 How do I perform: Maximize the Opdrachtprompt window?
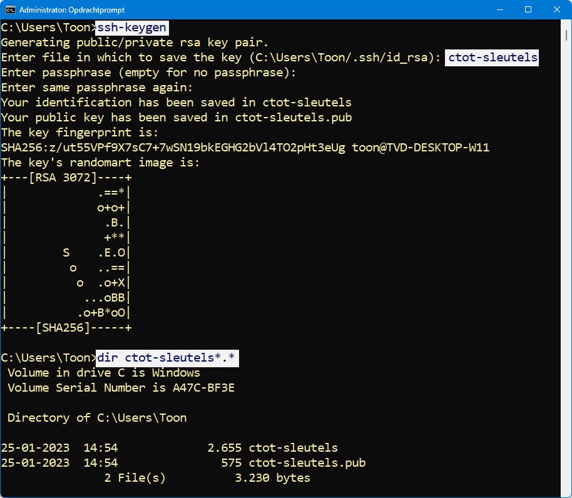[x=528, y=10]
